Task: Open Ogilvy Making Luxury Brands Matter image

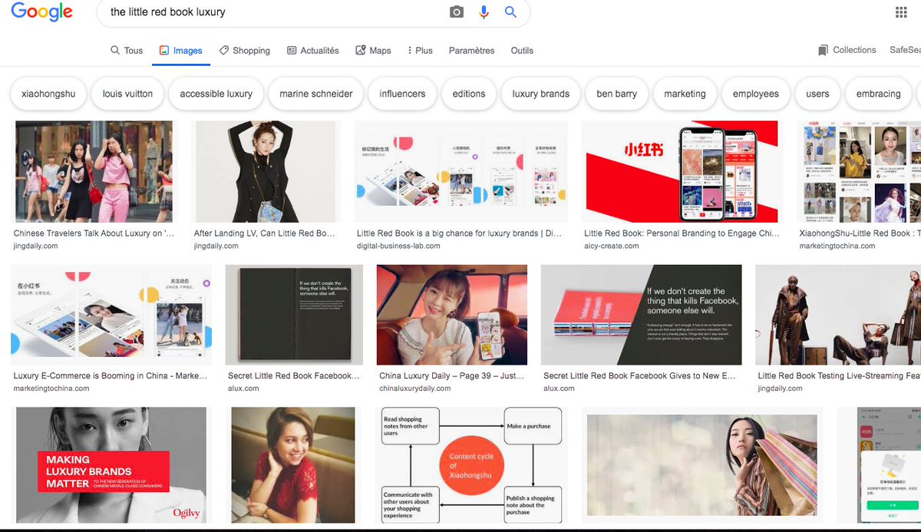Action: coord(111,465)
